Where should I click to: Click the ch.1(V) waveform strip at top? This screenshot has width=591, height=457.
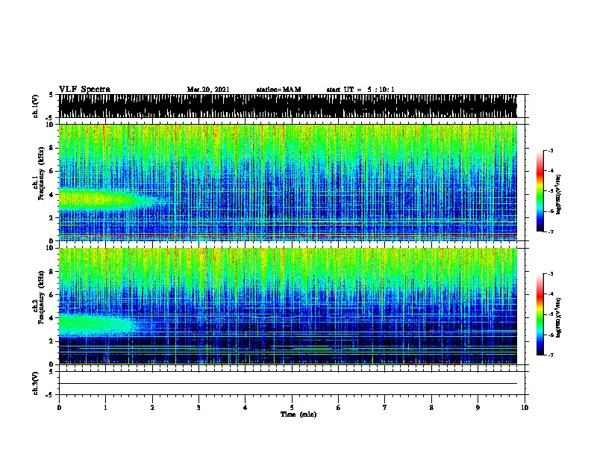click(x=287, y=106)
